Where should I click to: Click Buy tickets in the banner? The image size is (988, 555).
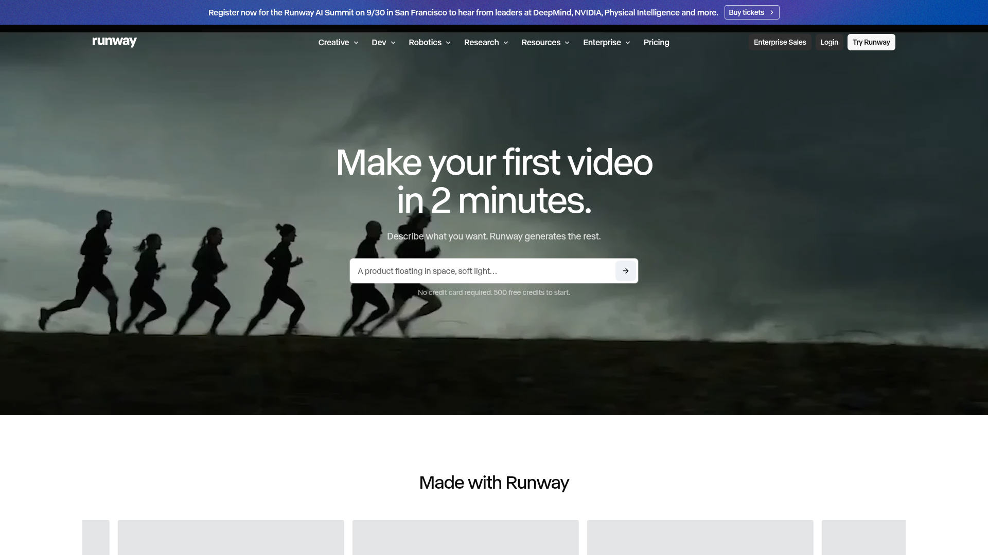[752, 12]
